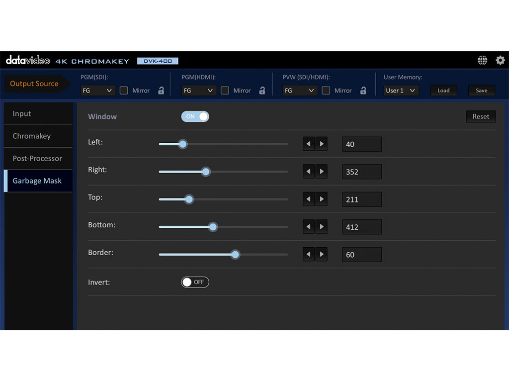Open the PGM(SDI) source dropdown
Screen dimensions: 509x382
coord(98,91)
